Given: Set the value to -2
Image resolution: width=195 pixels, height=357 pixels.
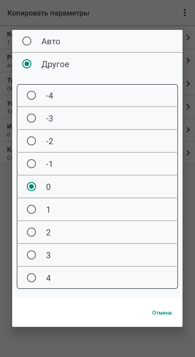Looking at the screenshot, I should tap(31, 141).
